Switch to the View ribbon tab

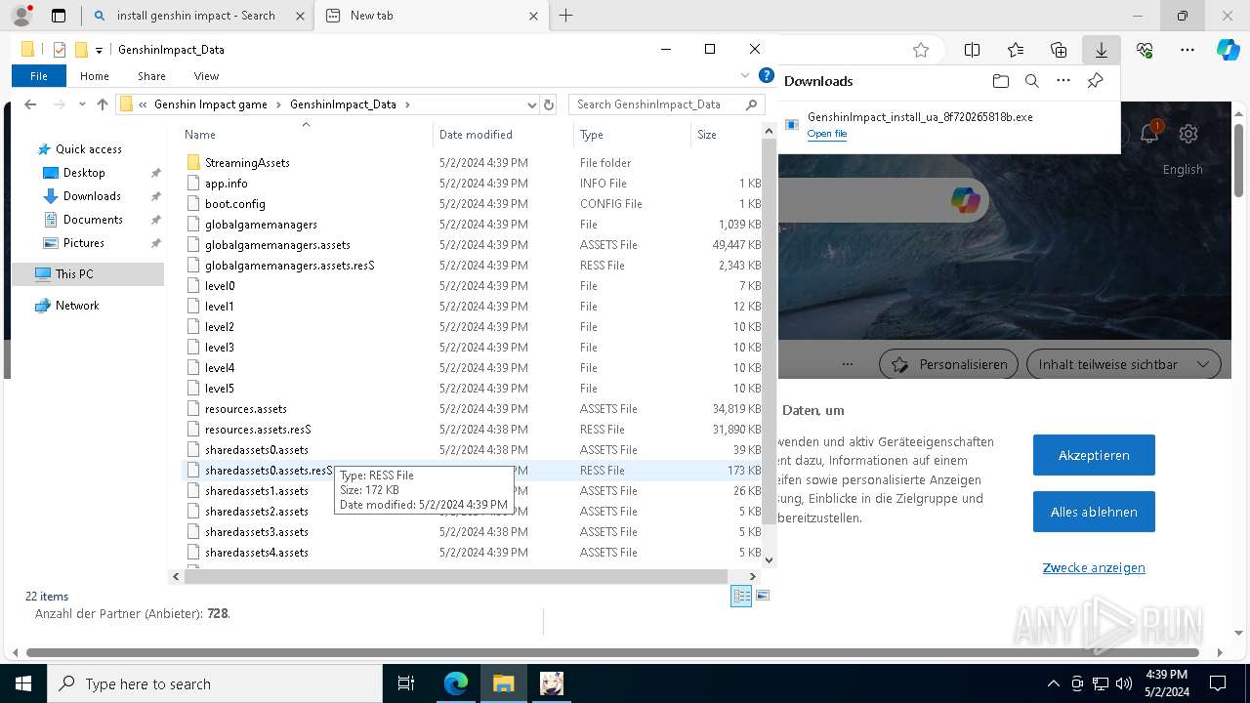pyautogui.click(x=206, y=76)
